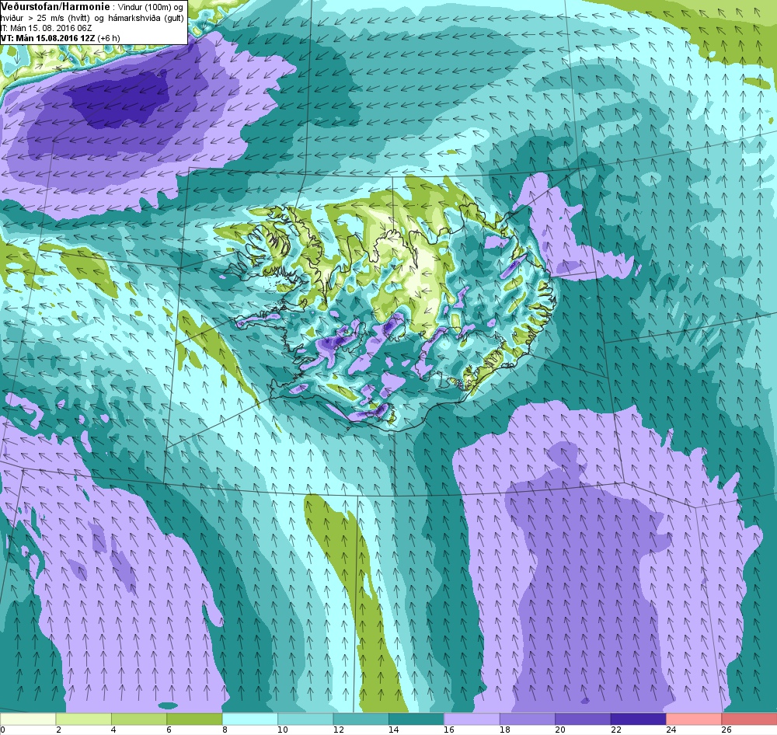Choose the olive green 6–8 m/s legend swatch
This screenshot has width=777, height=735.
coord(194,719)
